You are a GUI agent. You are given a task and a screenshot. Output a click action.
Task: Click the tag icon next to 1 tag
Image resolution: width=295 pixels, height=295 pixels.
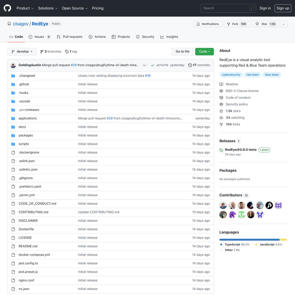(67, 52)
